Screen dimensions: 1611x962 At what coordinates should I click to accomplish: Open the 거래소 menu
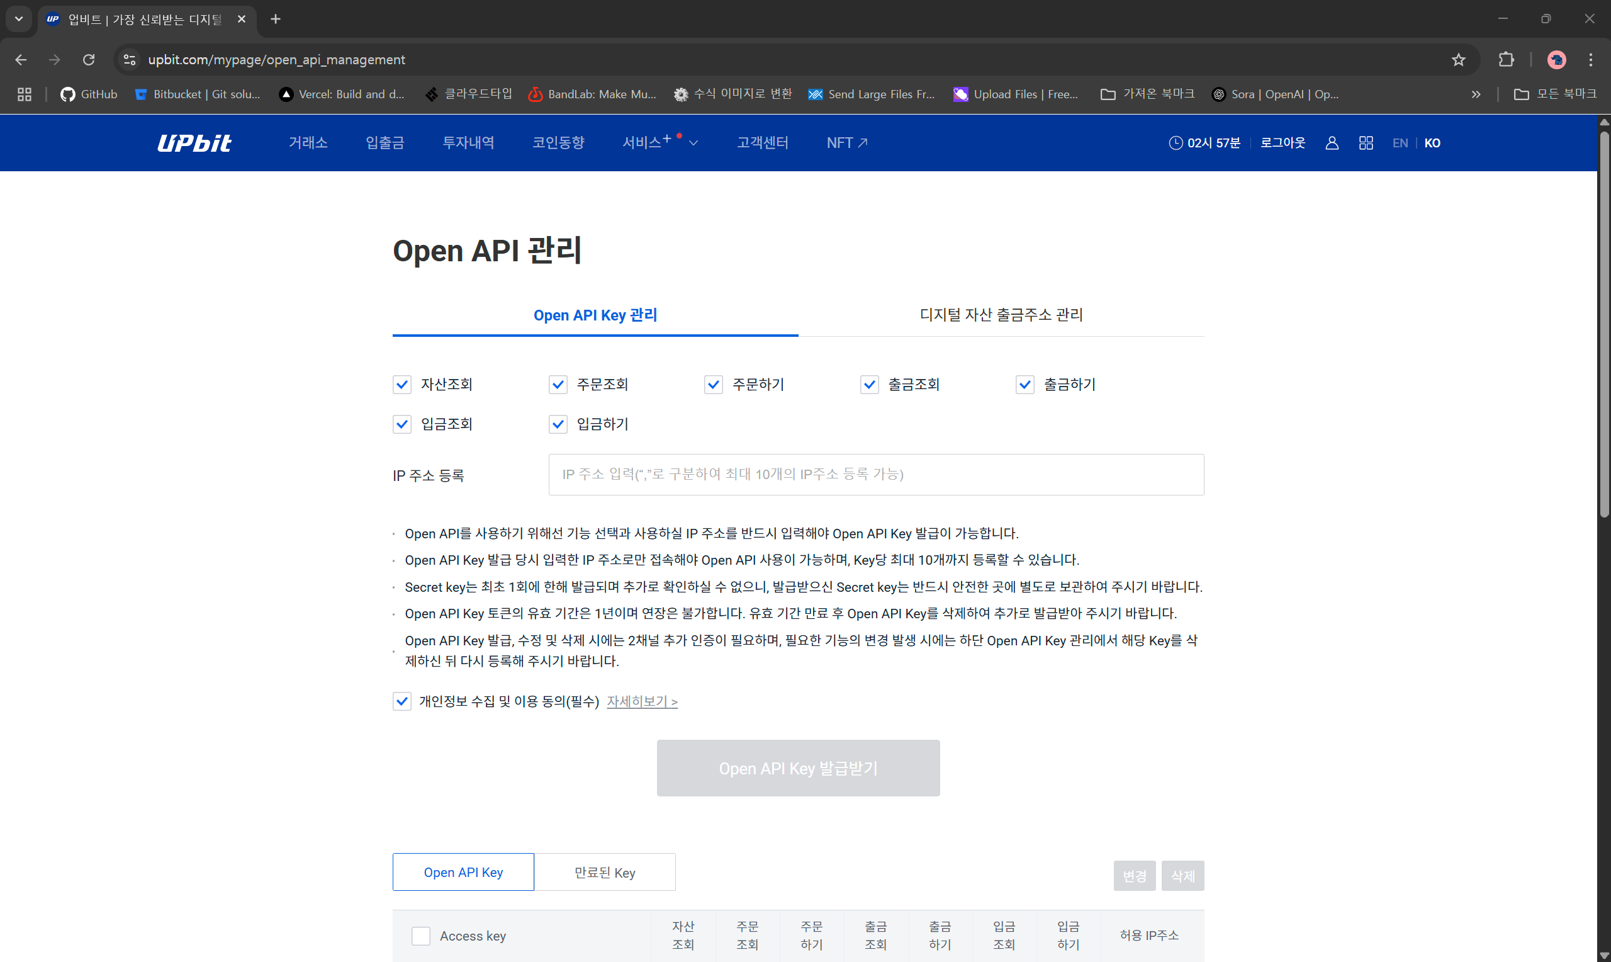point(308,143)
